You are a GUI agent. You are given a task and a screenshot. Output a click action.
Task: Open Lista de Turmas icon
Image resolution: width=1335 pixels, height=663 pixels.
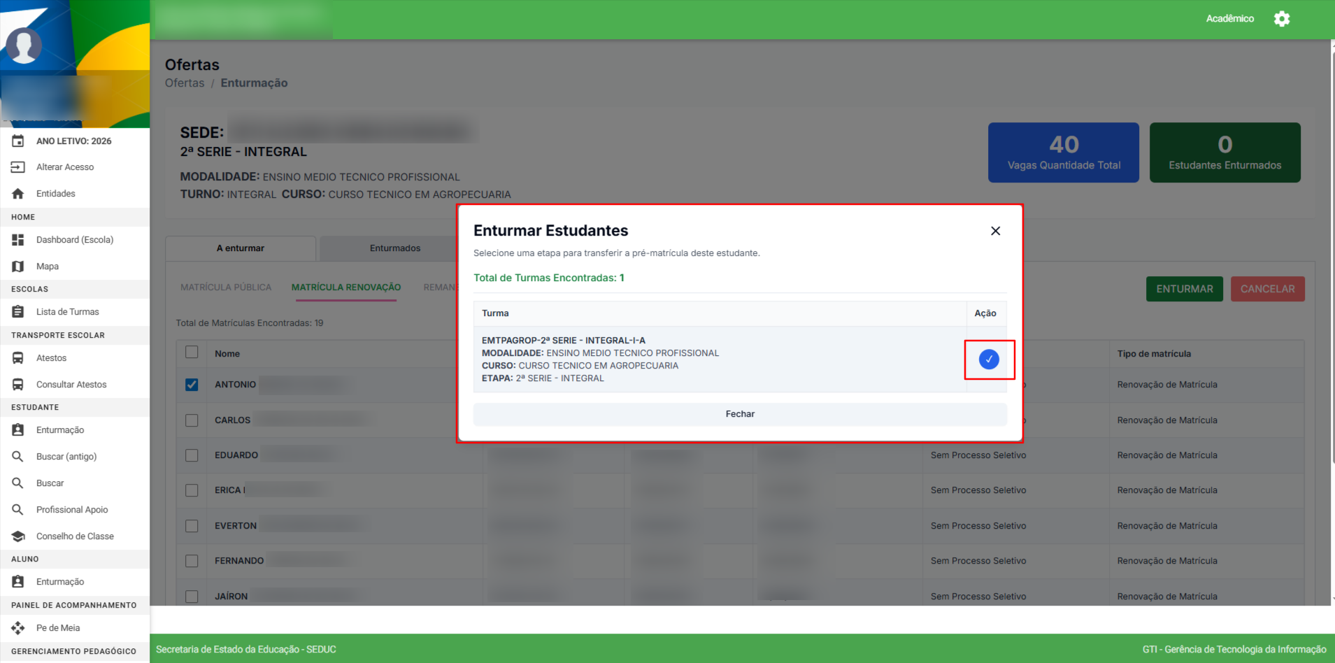[18, 312]
